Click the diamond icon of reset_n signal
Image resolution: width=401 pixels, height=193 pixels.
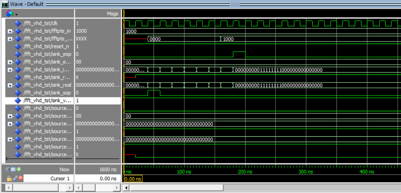tap(18, 47)
